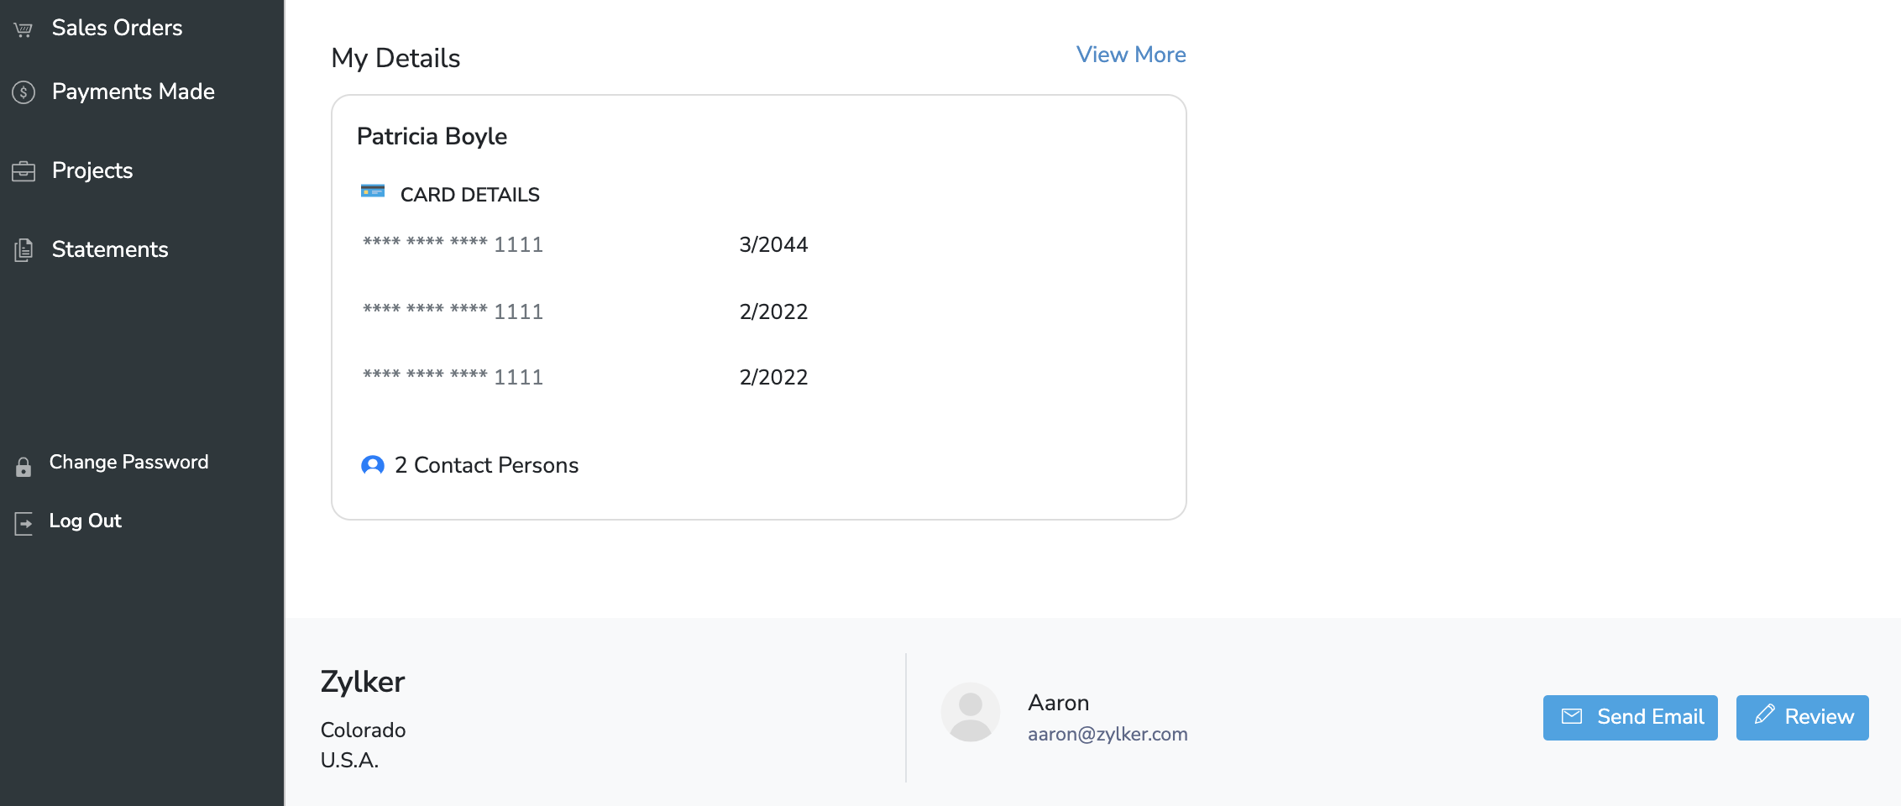Select the Projects briefcase icon
Screen dimensions: 1901x806
(x=23, y=170)
